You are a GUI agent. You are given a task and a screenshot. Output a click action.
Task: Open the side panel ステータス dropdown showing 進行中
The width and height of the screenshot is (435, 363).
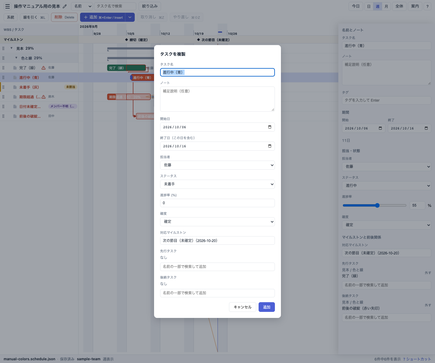coord(387,186)
